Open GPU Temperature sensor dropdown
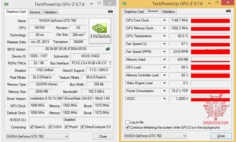 165,36
